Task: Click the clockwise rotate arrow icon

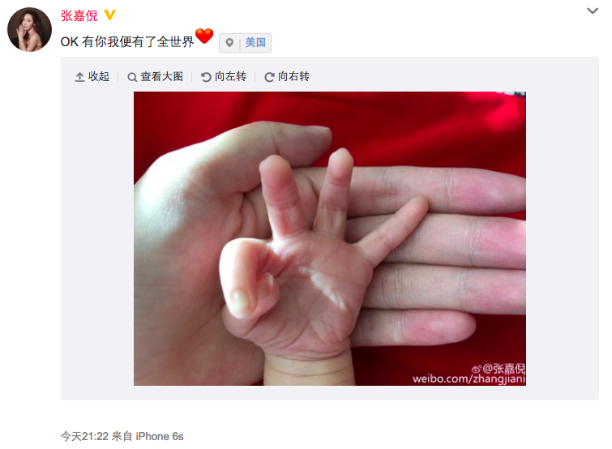Action: tap(269, 77)
